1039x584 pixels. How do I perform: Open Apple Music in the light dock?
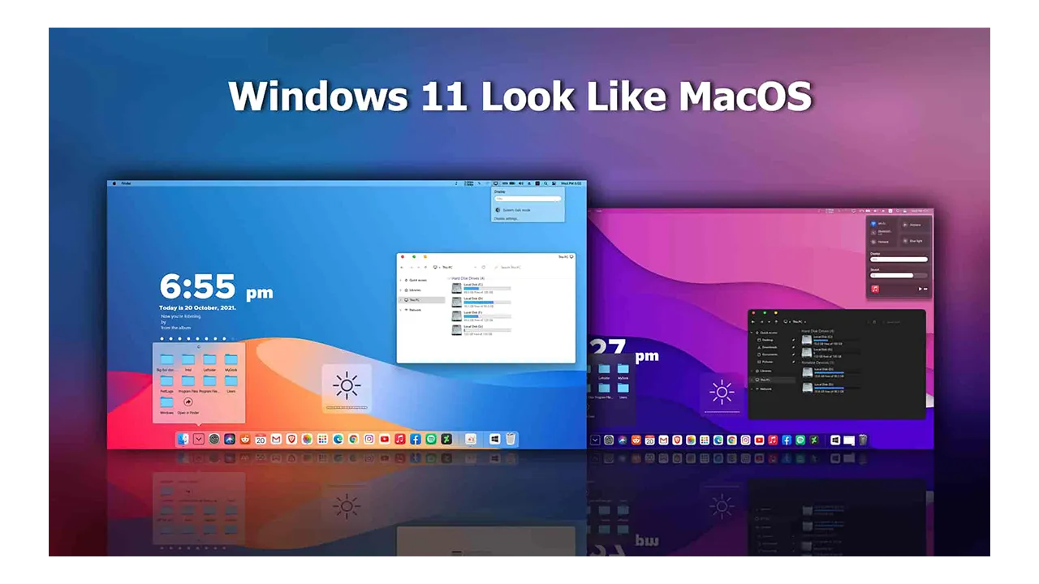399,439
